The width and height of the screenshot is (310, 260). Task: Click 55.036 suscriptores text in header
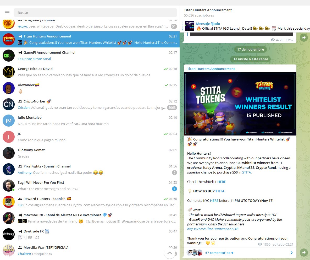(199, 15)
